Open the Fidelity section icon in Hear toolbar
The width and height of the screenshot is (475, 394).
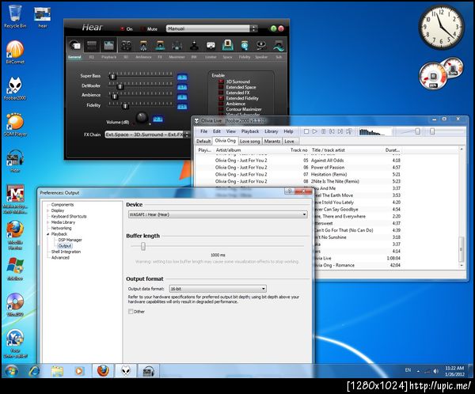pyautogui.click(x=245, y=46)
